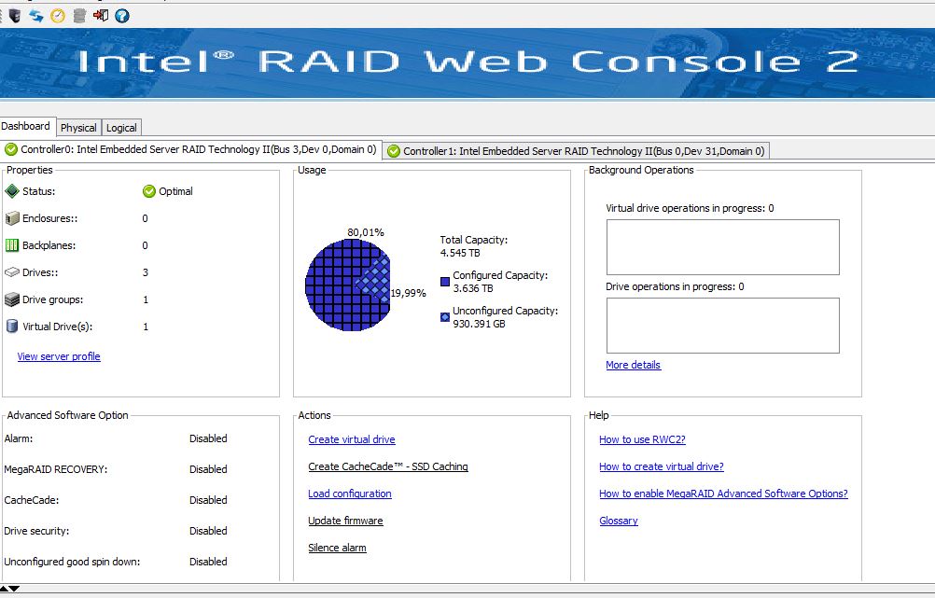This screenshot has width=935, height=598.
Task: Switch to the Physical tab
Action: point(78,128)
